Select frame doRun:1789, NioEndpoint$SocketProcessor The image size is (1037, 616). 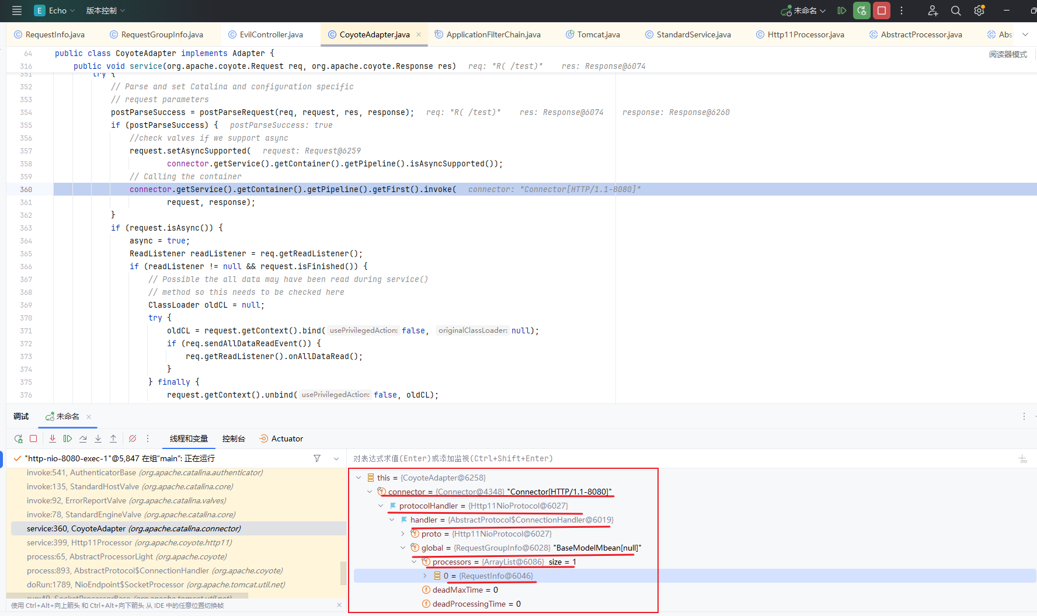coord(179,584)
